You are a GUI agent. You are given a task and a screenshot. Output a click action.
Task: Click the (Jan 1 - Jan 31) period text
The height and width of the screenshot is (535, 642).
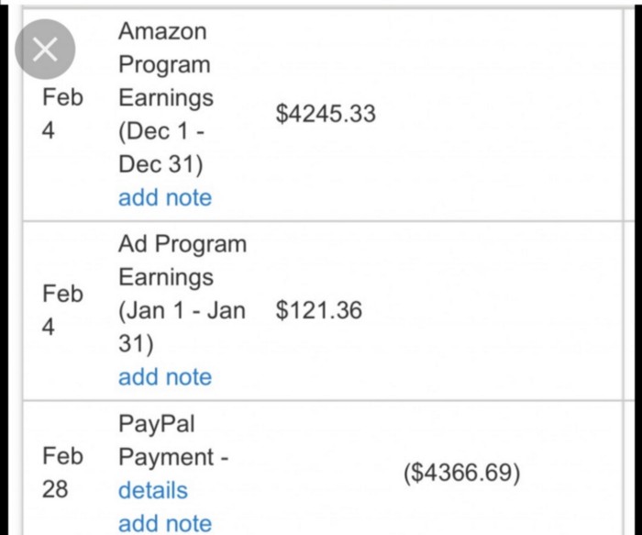click(x=182, y=327)
